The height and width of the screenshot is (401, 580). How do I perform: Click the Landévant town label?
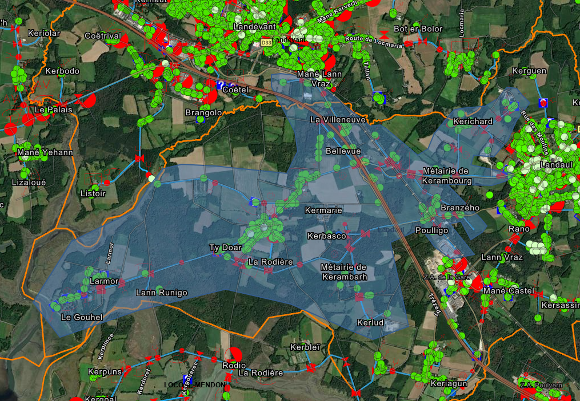(x=255, y=26)
